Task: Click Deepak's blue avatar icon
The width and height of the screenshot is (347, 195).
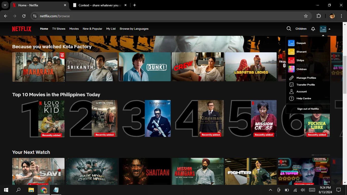Action: coord(291,43)
